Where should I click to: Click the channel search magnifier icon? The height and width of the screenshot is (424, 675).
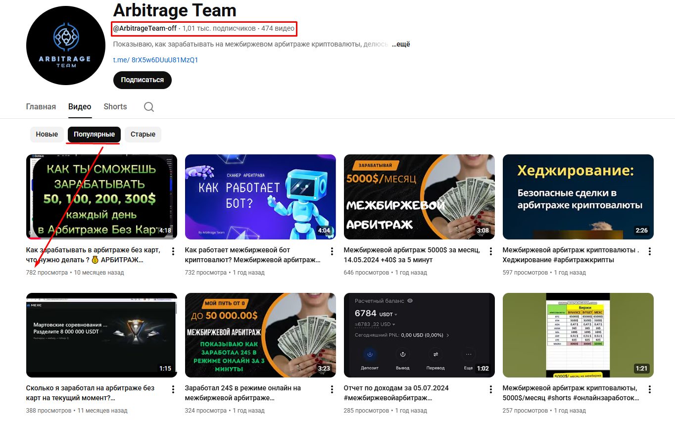point(149,107)
